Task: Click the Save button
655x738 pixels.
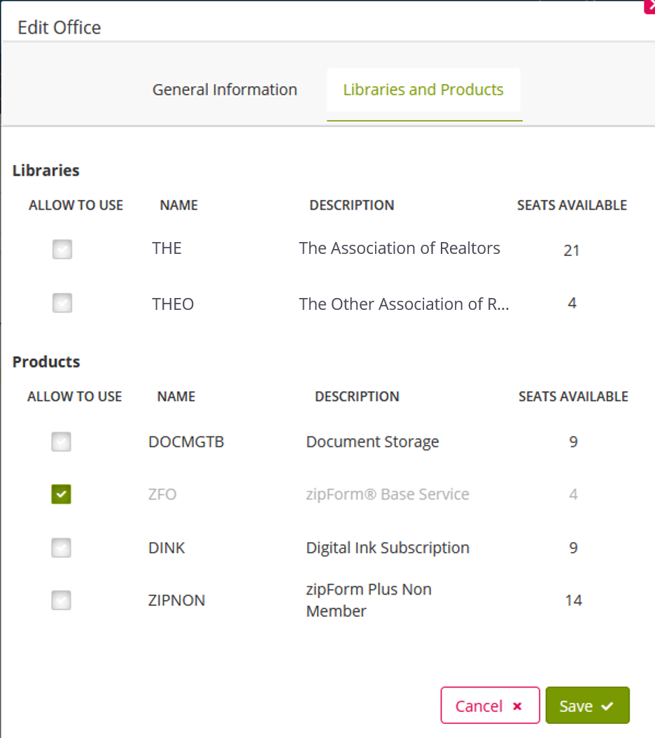Action: [587, 705]
